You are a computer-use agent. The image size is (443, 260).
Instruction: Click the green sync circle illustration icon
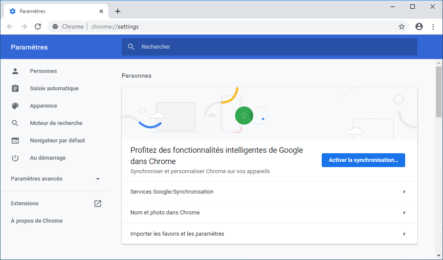[244, 115]
